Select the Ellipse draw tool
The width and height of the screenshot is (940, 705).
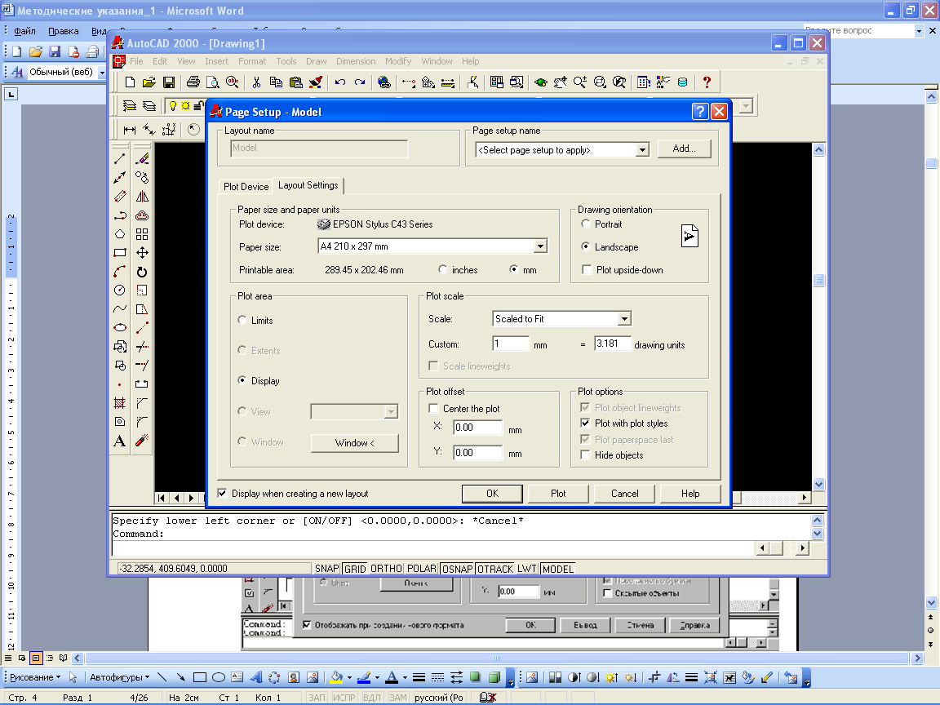[x=120, y=328]
